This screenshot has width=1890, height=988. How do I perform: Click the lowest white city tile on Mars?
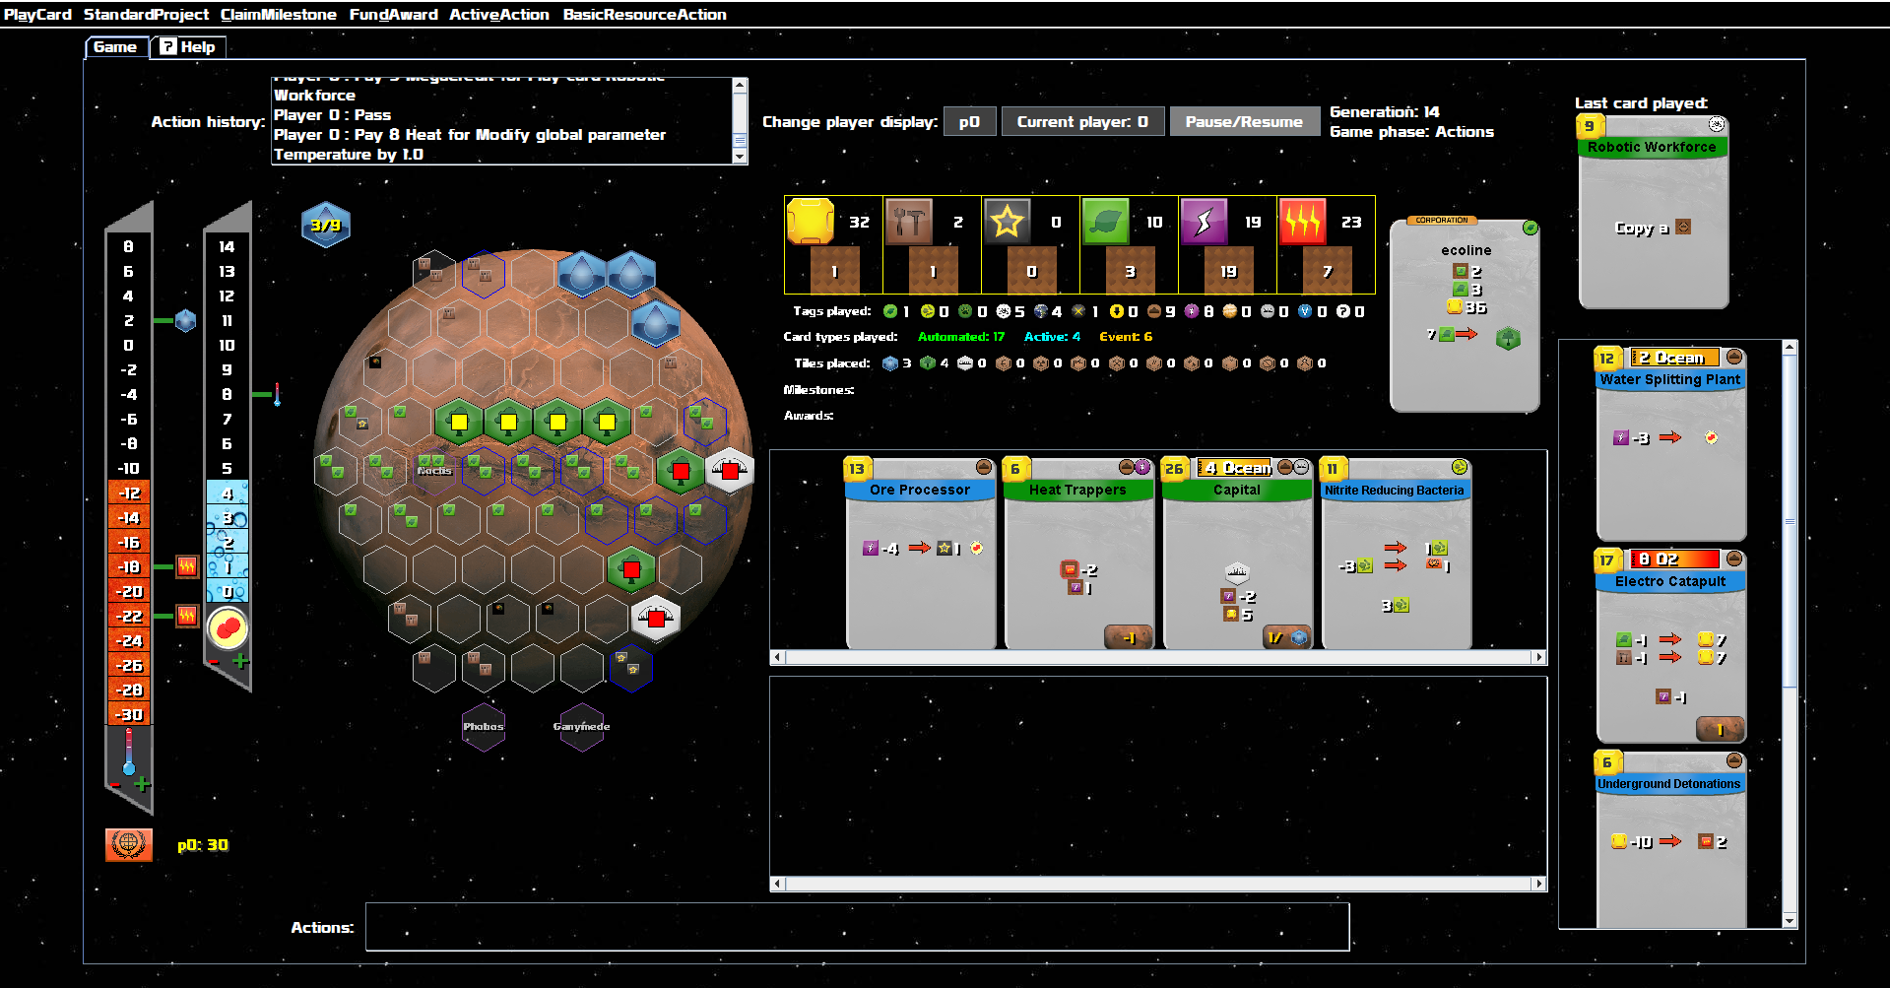[x=656, y=619]
